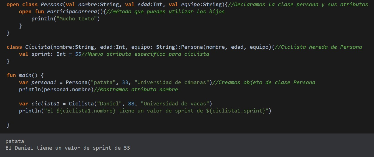The image size is (374, 157).
Task: Click the ${ciclista1.sprint} template expression
Action: click(236, 111)
